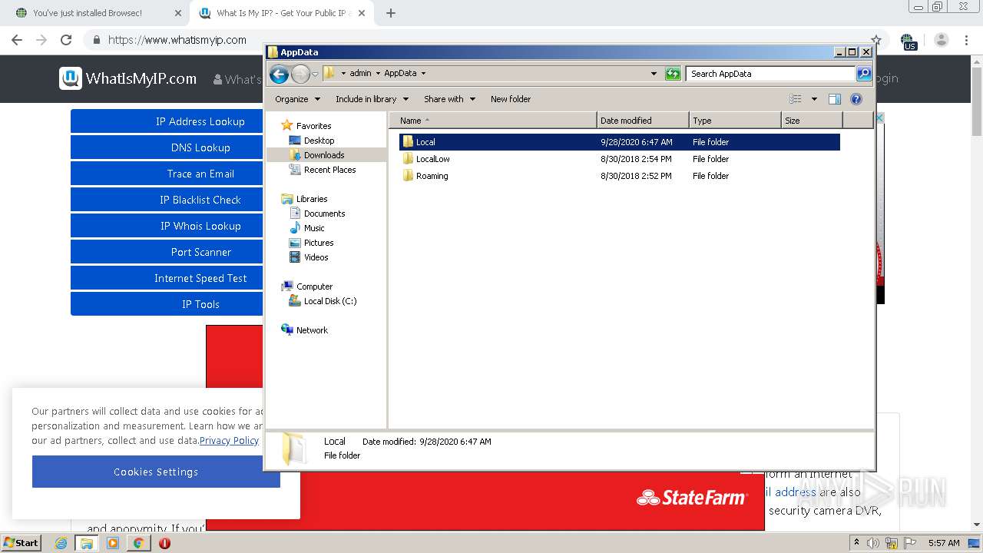Click Opera icon in taskbar
983x553 pixels.
[x=164, y=543]
